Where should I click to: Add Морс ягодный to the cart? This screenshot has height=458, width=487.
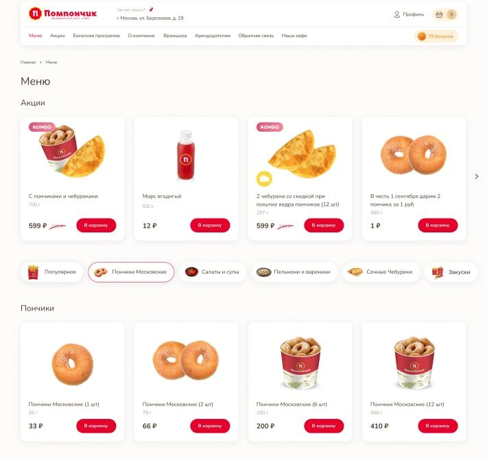210,225
